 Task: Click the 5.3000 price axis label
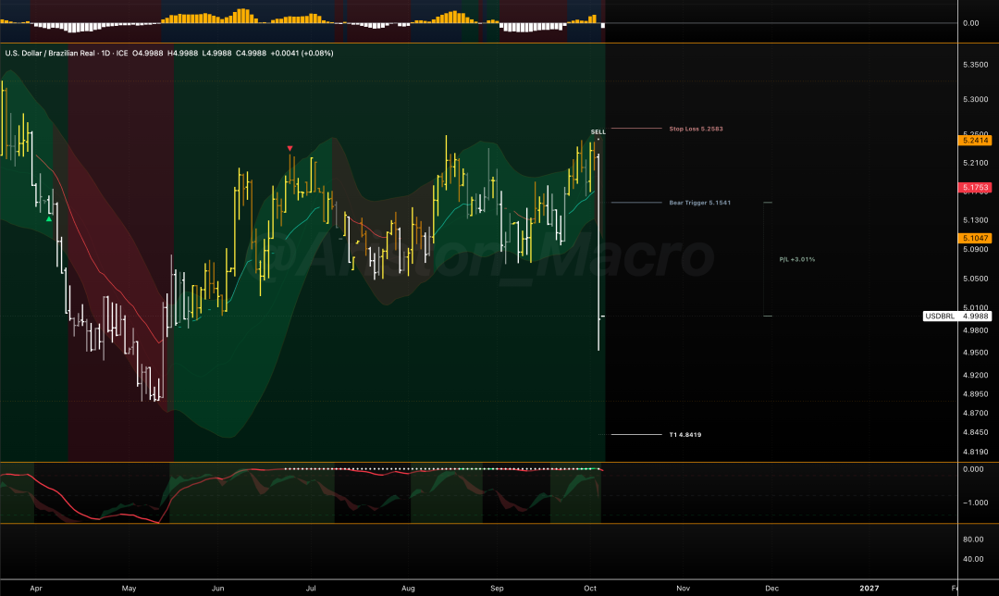click(x=976, y=99)
